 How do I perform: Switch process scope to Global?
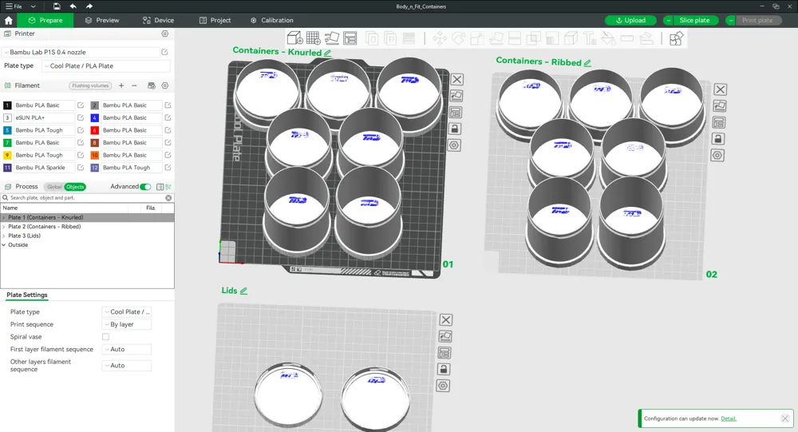coord(54,187)
